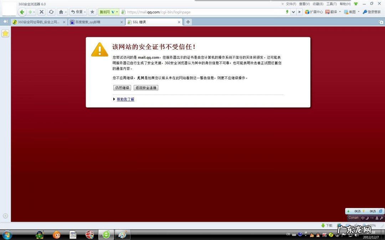385x240 pixels.
Task: Click the favorites star in the toolbar
Action: [92, 12]
